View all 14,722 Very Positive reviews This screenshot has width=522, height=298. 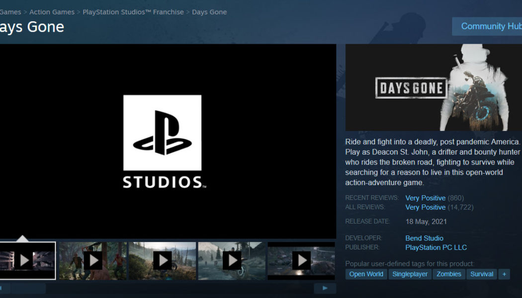click(425, 207)
